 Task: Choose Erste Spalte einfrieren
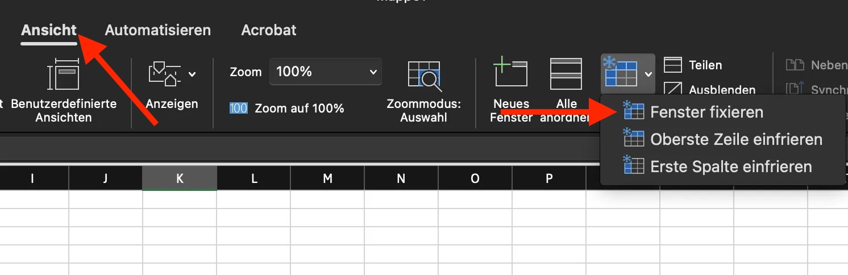(x=731, y=166)
